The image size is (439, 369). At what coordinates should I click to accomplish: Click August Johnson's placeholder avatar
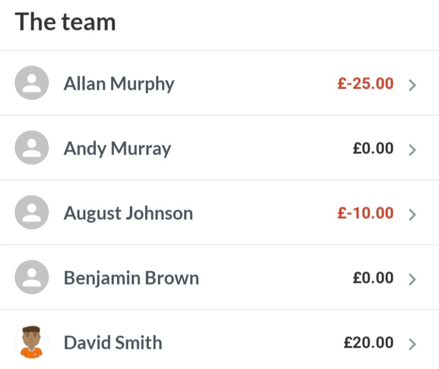tap(32, 213)
